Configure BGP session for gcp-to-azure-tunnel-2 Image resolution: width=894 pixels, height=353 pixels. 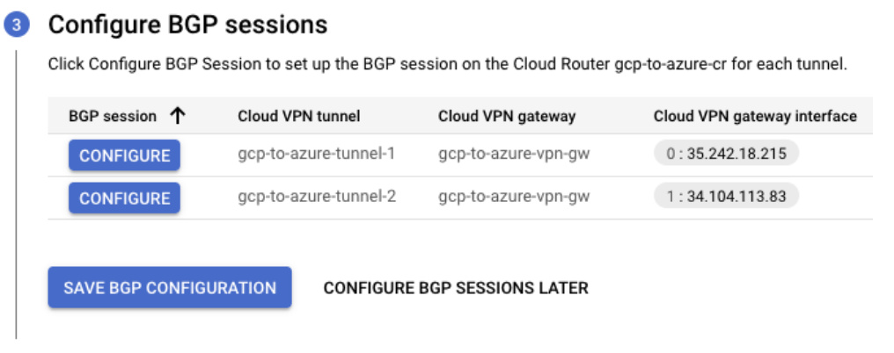(124, 198)
